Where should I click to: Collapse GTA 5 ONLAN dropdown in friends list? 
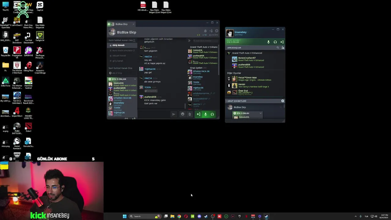pyautogui.click(x=261, y=113)
